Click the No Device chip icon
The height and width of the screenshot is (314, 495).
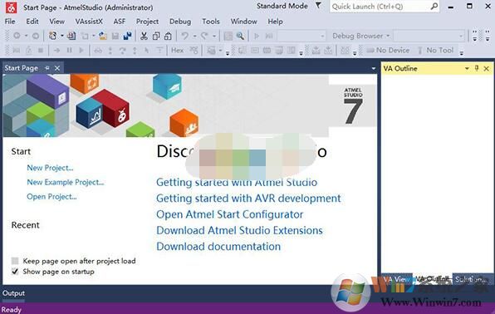tap(370, 50)
